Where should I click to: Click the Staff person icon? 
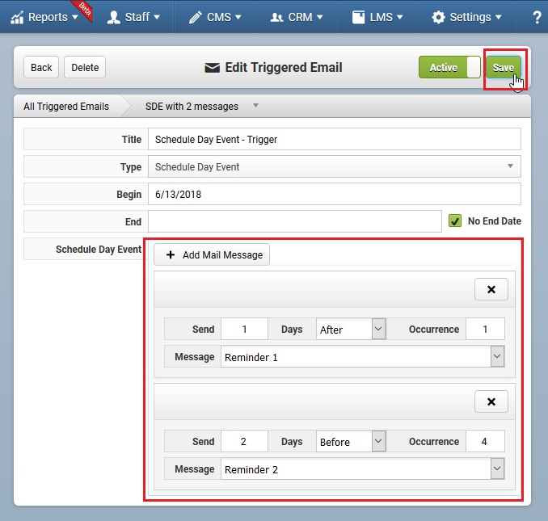coord(114,17)
